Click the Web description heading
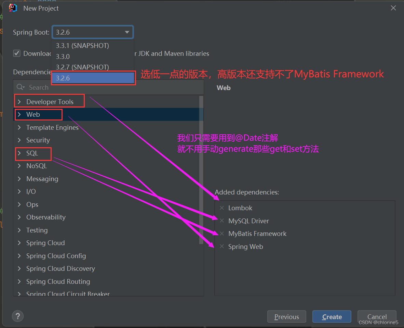 pos(224,88)
